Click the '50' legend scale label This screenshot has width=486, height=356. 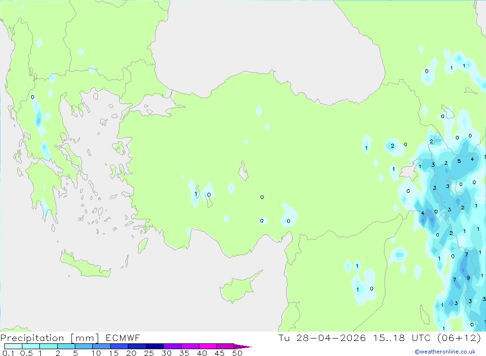tap(237, 353)
